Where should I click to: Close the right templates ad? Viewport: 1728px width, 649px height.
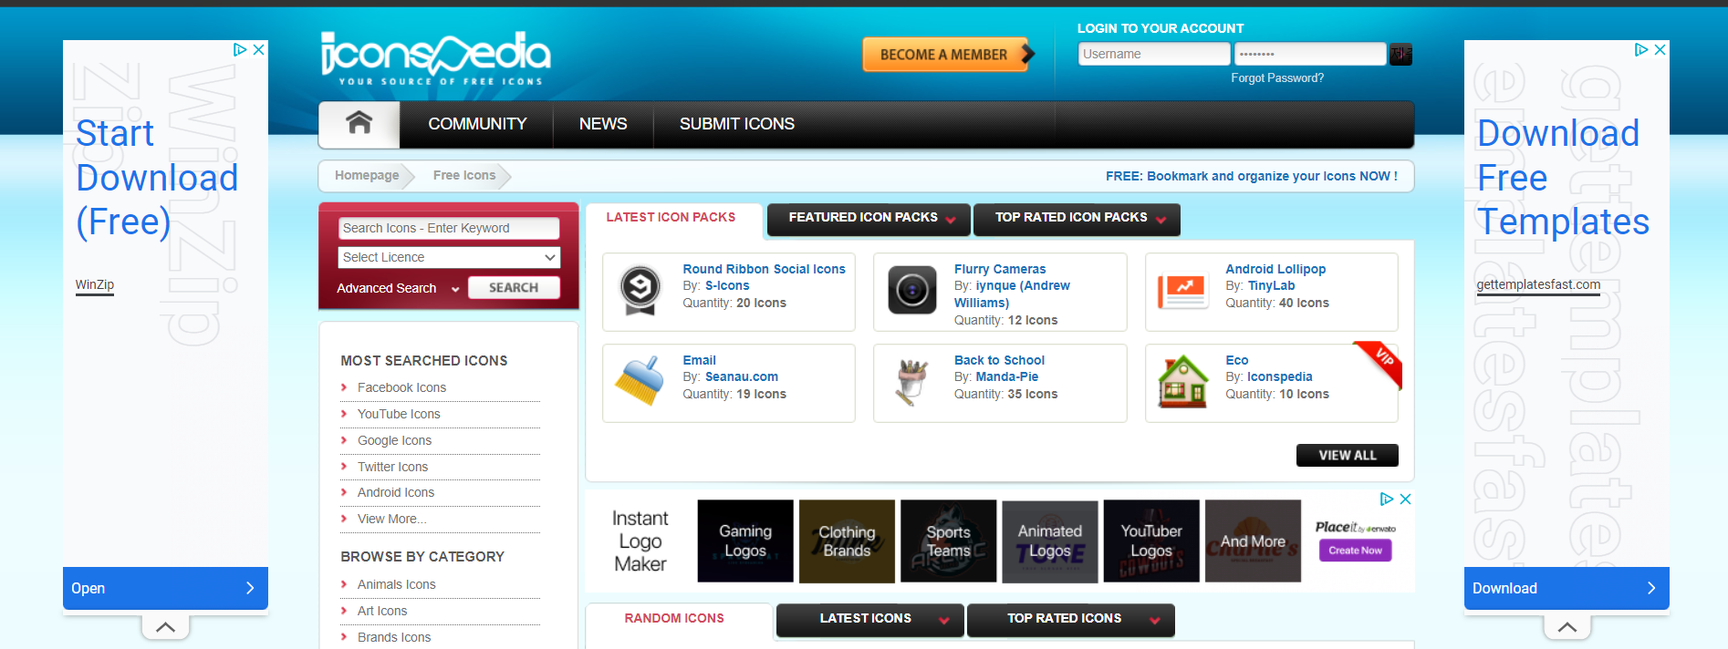point(1660,49)
